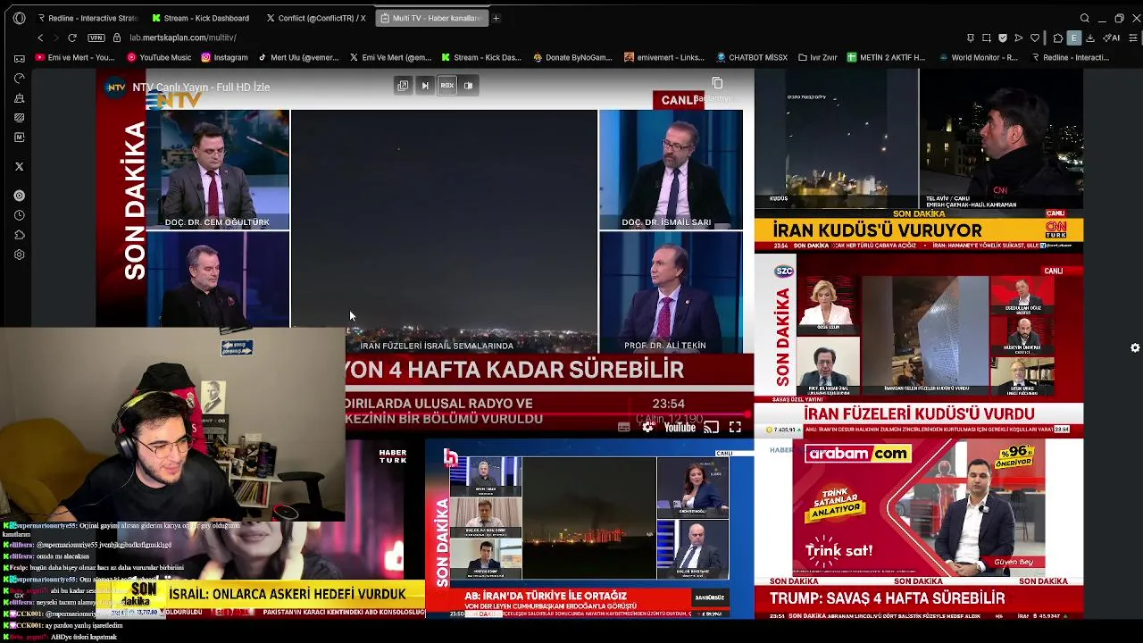Open the AI assistant button in toolbar
Screen dimensions: 1143x643
(x=1113, y=38)
